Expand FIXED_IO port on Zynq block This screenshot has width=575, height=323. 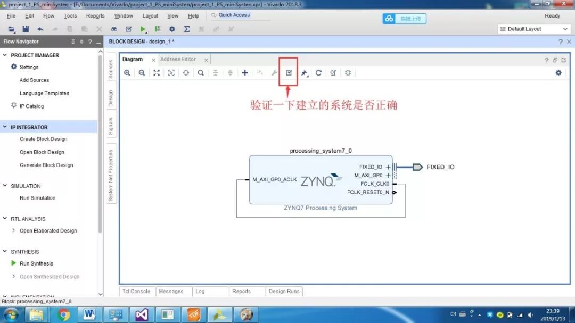click(388, 167)
